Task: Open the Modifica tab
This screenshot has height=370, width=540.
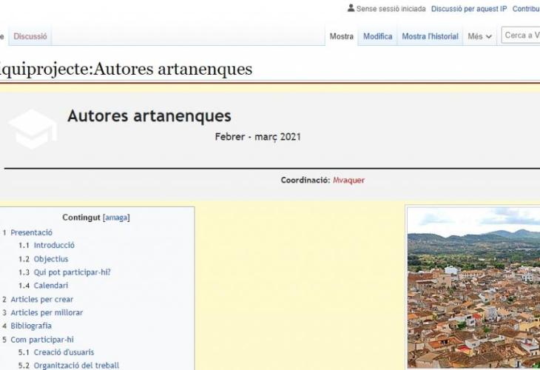Action: 377,36
